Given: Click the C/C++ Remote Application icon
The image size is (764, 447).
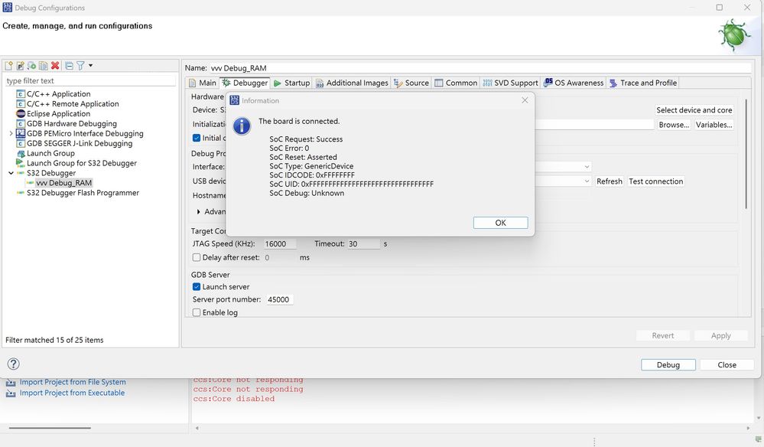Looking at the screenshot, I should (x=21, y=104).
